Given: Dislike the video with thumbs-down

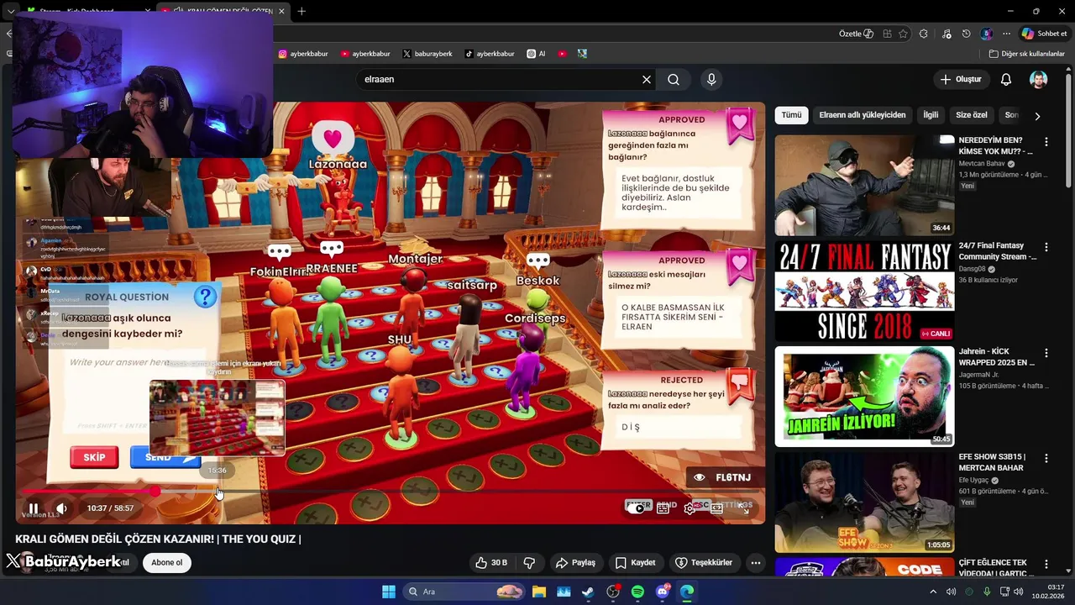Looking at the screenshot, I should (529, 562).
